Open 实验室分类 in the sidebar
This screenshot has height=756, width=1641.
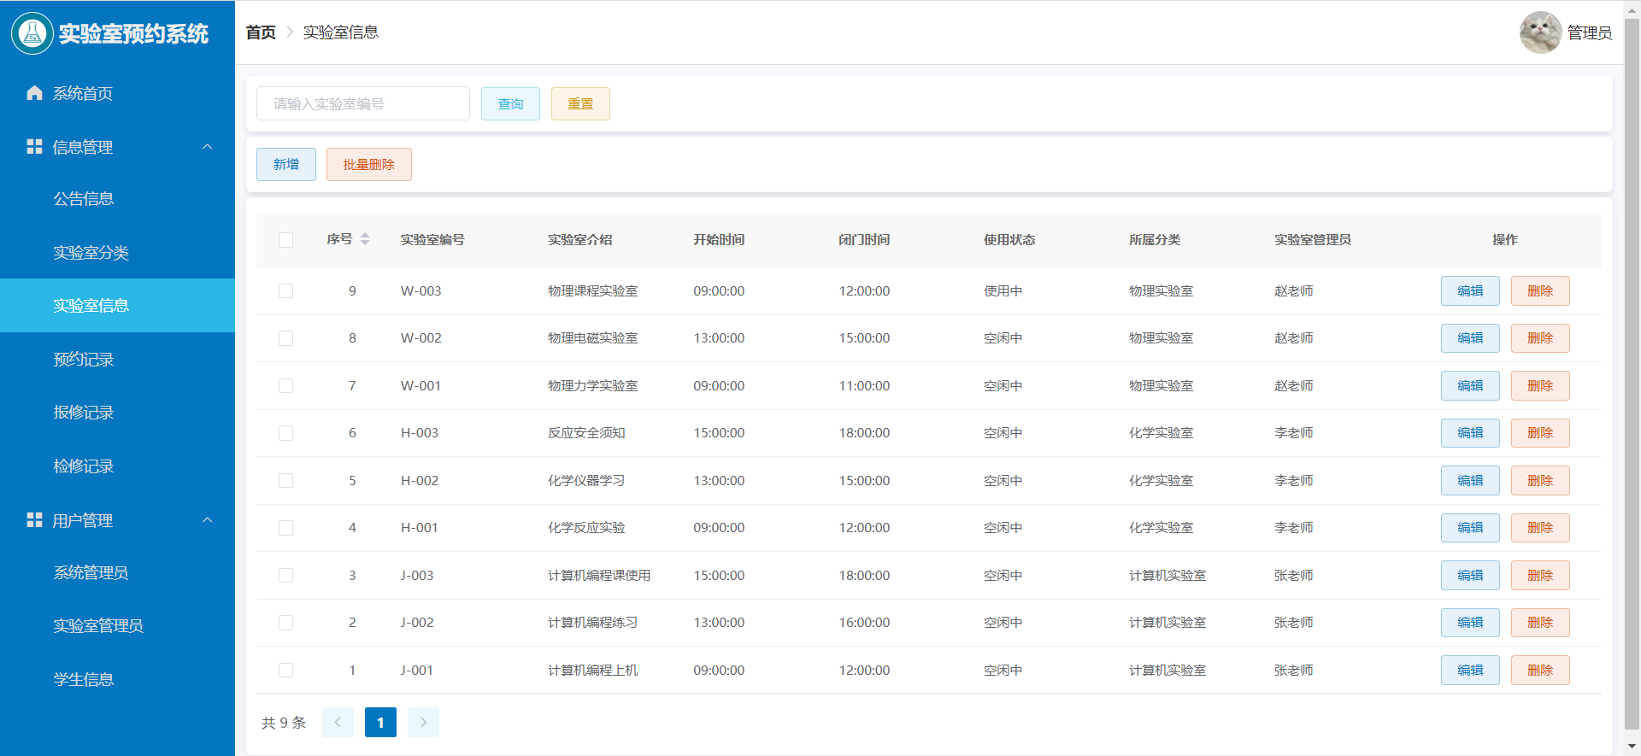[x=91, y=253]
